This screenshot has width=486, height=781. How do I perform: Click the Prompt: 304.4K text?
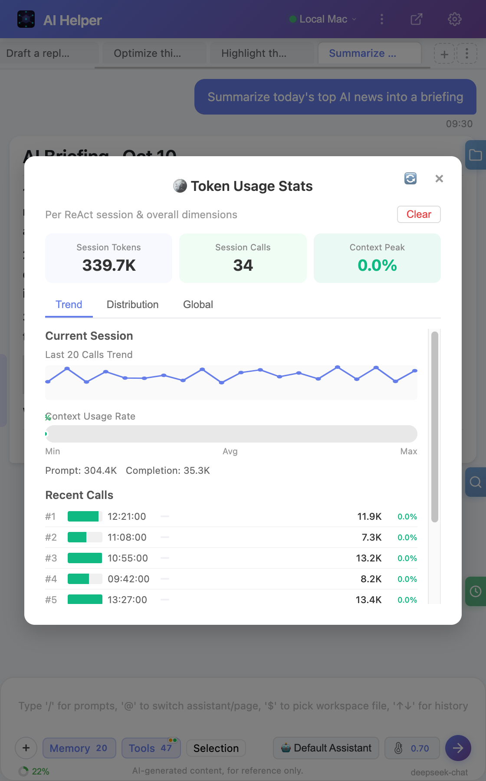[x=81, y=470]
